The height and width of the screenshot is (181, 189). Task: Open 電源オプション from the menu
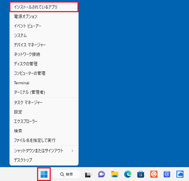coord(44,16)
